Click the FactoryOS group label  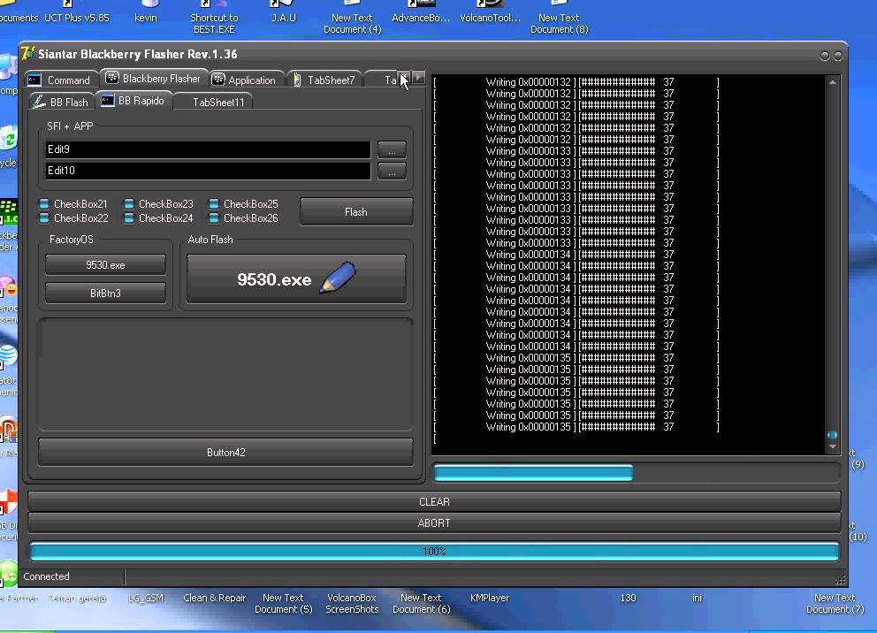pyautogui.click(x=72, y=240)
